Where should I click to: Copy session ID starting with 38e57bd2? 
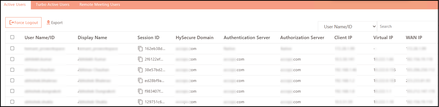pos(140,70)
